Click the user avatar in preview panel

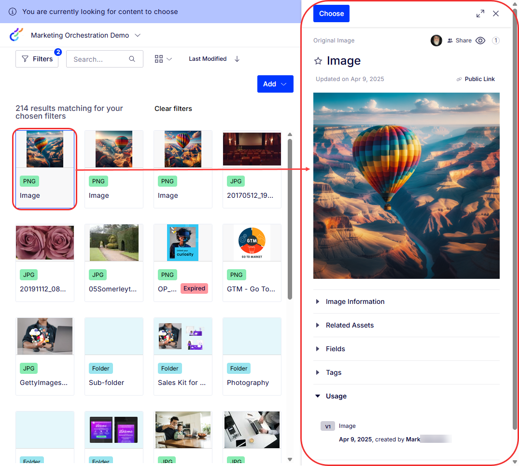pos(436,41)
